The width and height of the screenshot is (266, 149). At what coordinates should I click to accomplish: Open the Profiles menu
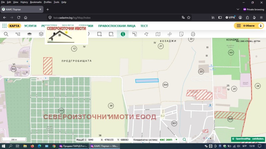click(x=48, y=2)
